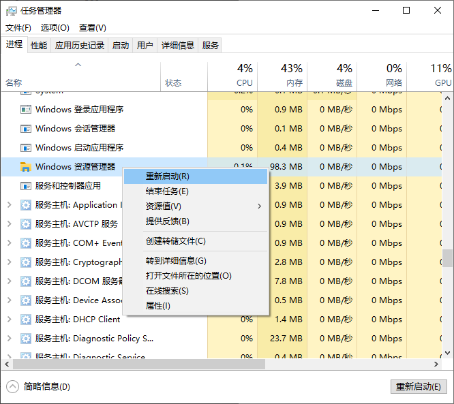Choose 结束任务 from the context menu
Viewport: 454px width, 404px height.
[x=167, y=191]
